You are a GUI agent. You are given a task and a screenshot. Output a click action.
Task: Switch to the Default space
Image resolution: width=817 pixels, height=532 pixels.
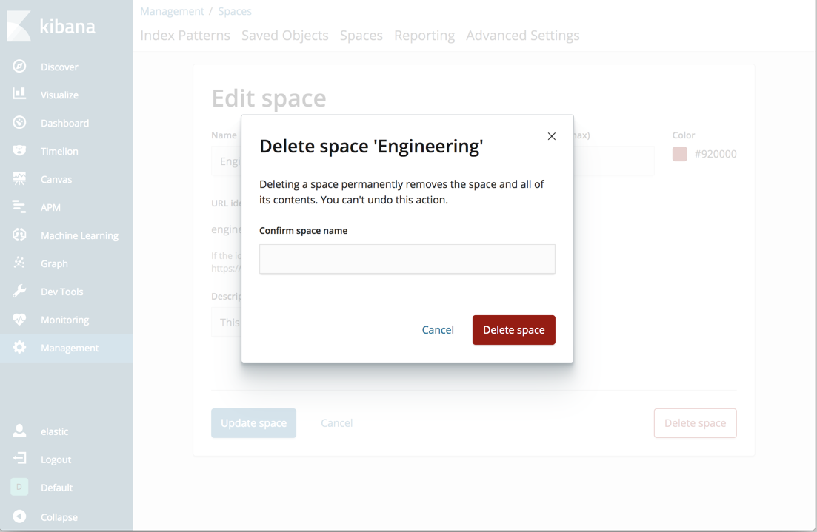pyautogui.click(x=56, y=488)
